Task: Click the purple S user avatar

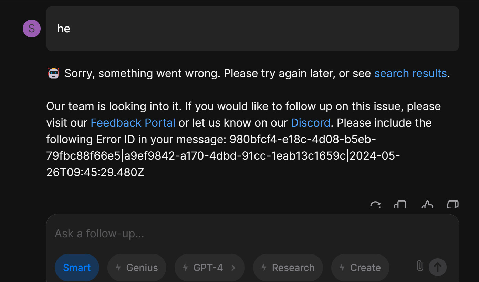Action: [x=32, y=29]
